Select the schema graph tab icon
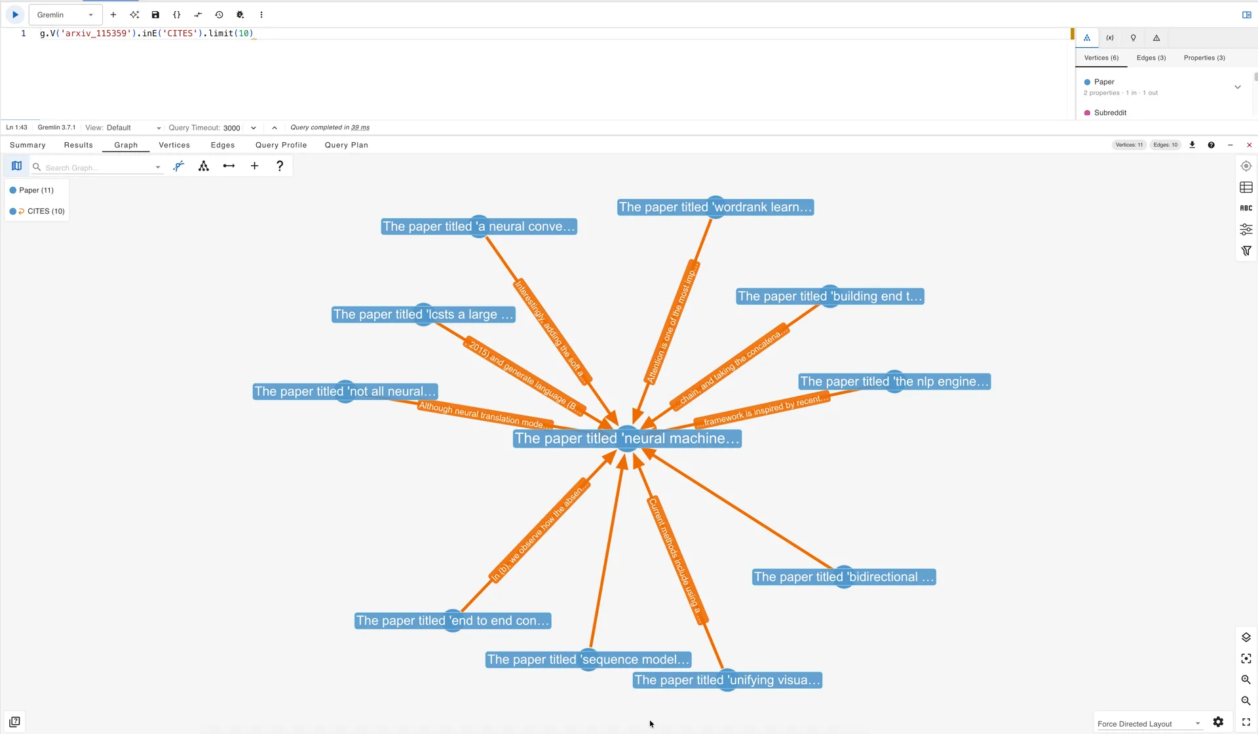The image size is (1258, 734). click(x=1087, y=38)
